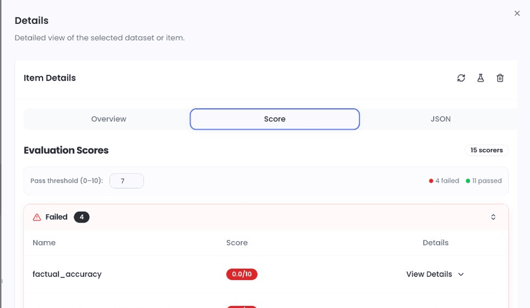The height and width of the screenshot is (308, 530).
Task: Close the Details panel with X
Action: coord(517,13)
